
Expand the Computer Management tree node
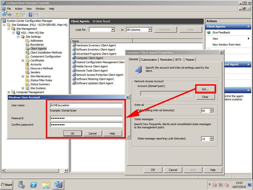(x=9, y=92)
